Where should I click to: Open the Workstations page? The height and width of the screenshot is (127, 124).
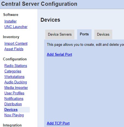[x=14, y=77]
